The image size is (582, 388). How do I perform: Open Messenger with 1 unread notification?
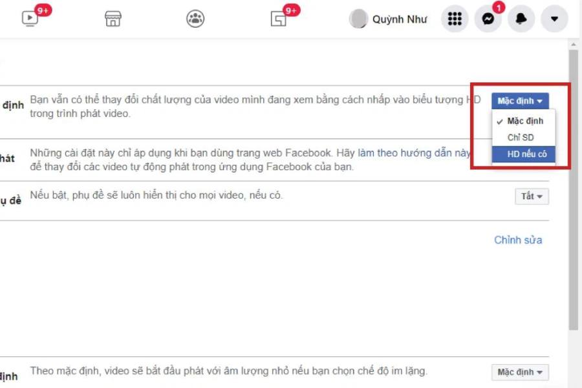click(x=488, y=19)
